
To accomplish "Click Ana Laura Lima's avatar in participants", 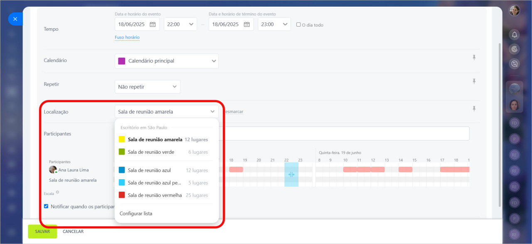I will [x=53, y=170].
